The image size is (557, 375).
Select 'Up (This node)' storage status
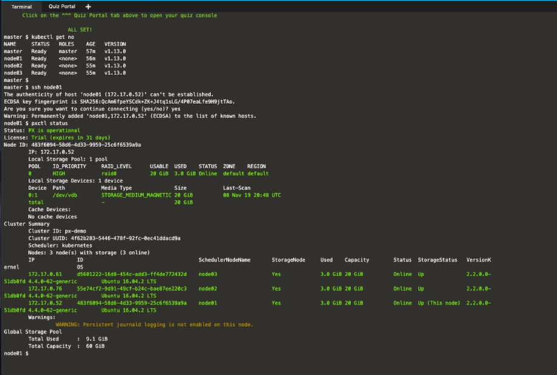pyautogui.click(x=439, y=303)
